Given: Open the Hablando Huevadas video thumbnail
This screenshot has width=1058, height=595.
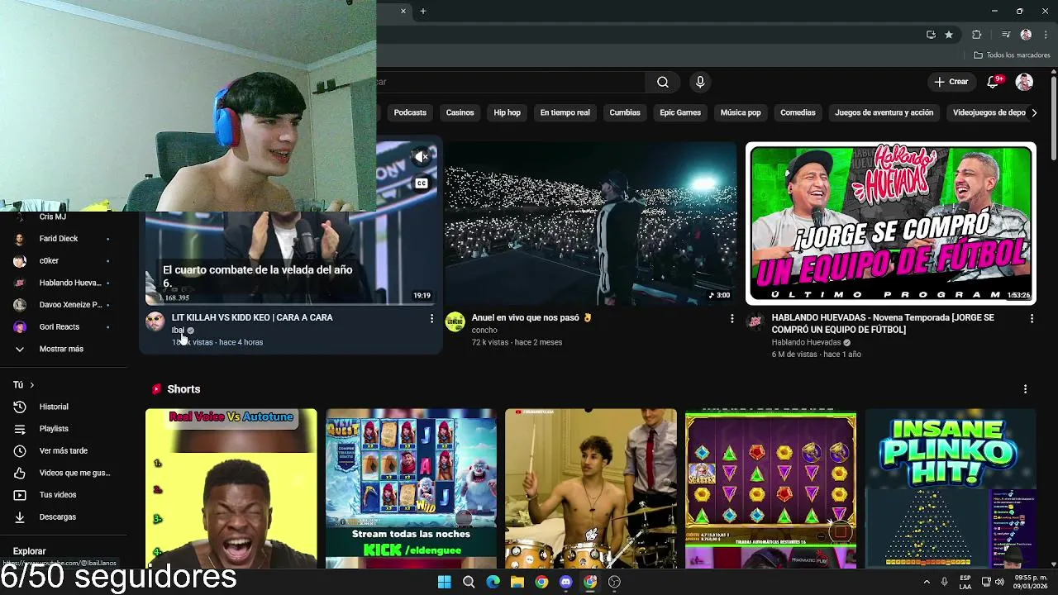Looking at the screenshot, I should pos(890,223).
